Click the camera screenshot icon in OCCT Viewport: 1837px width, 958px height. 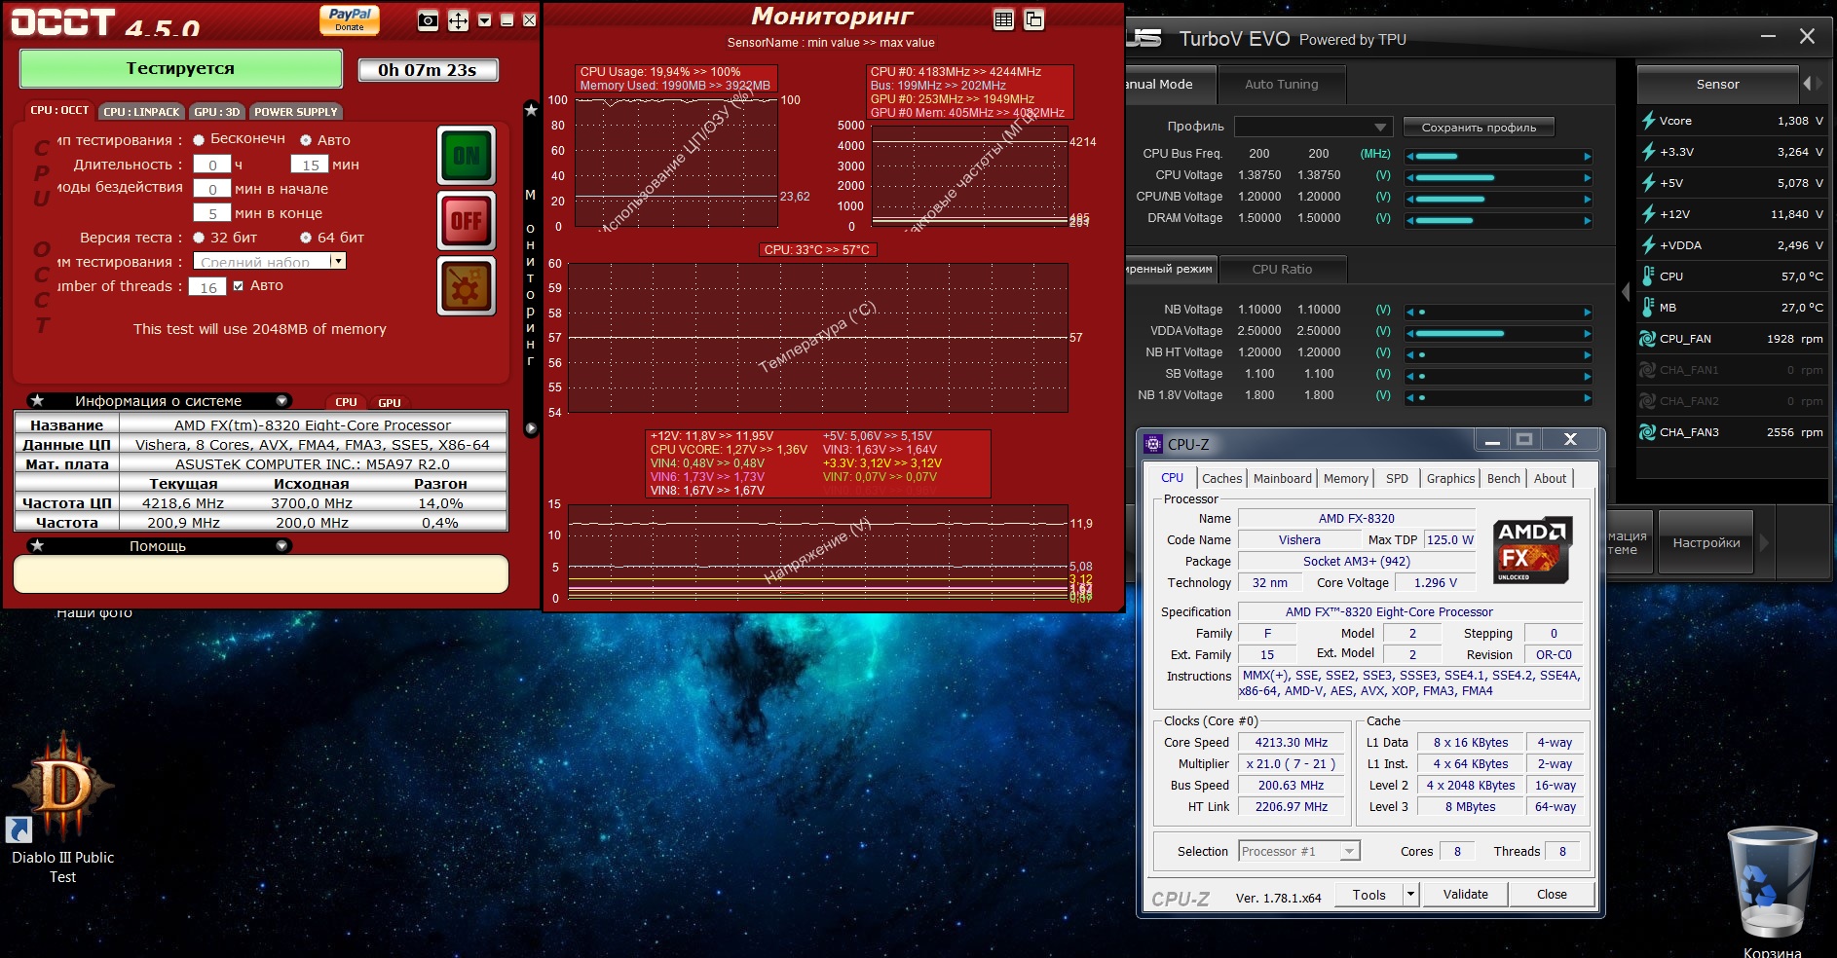coord(428,20)
